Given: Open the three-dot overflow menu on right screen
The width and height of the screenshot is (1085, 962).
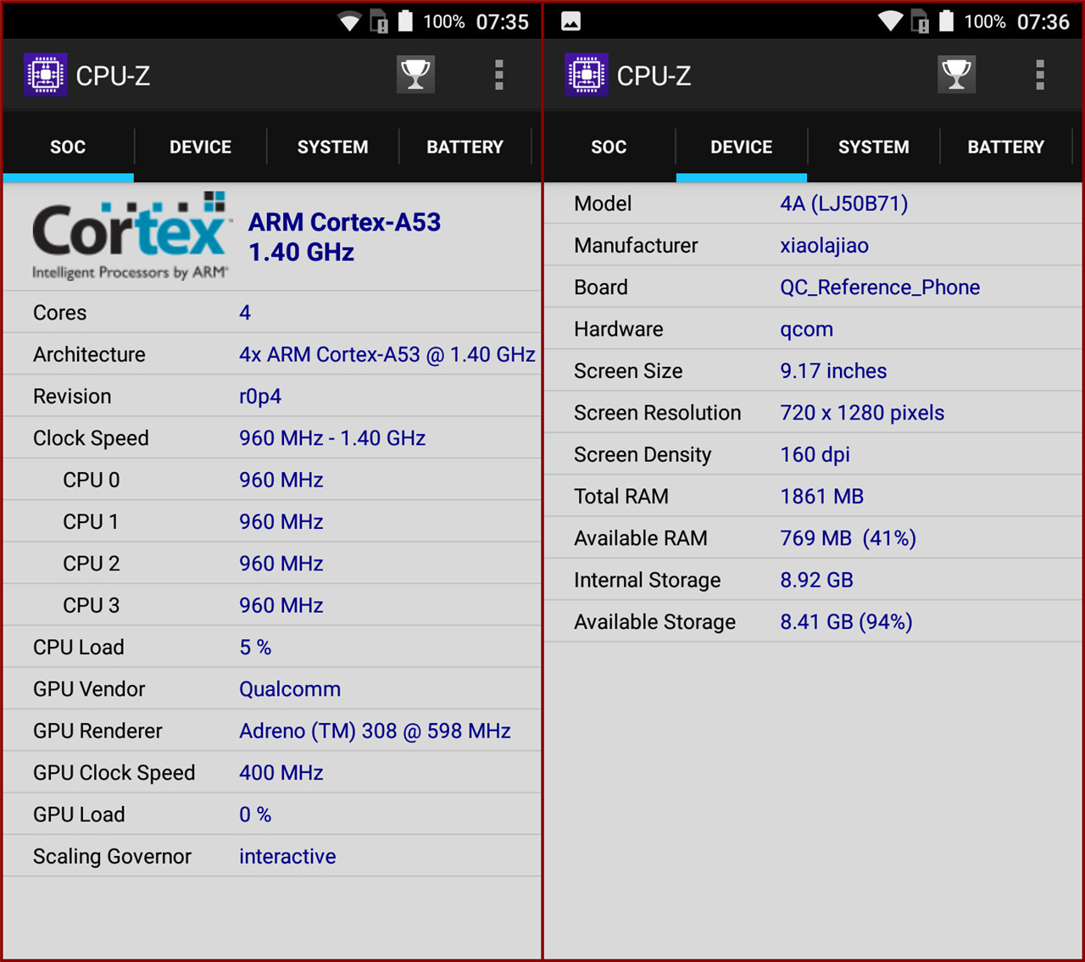Looking at the screenshot, I should tap(1039, 75).
